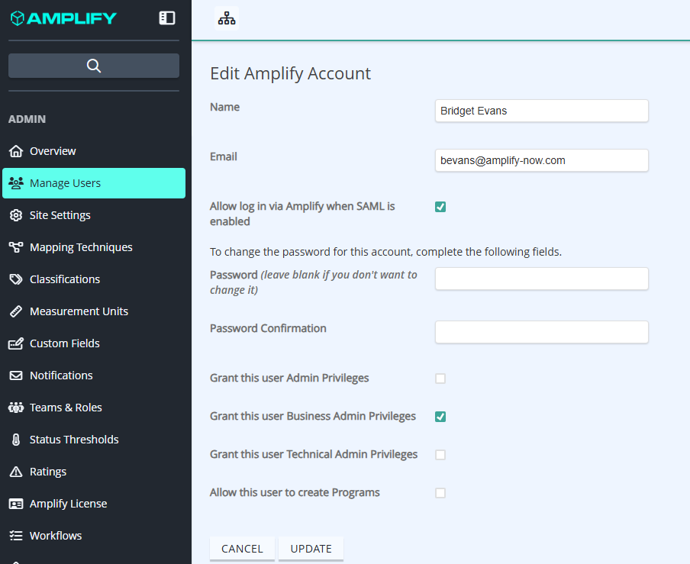Enable Grant this user Admin Privileges
The height and width of the screenshot is (564, 690).
[440, 379]
